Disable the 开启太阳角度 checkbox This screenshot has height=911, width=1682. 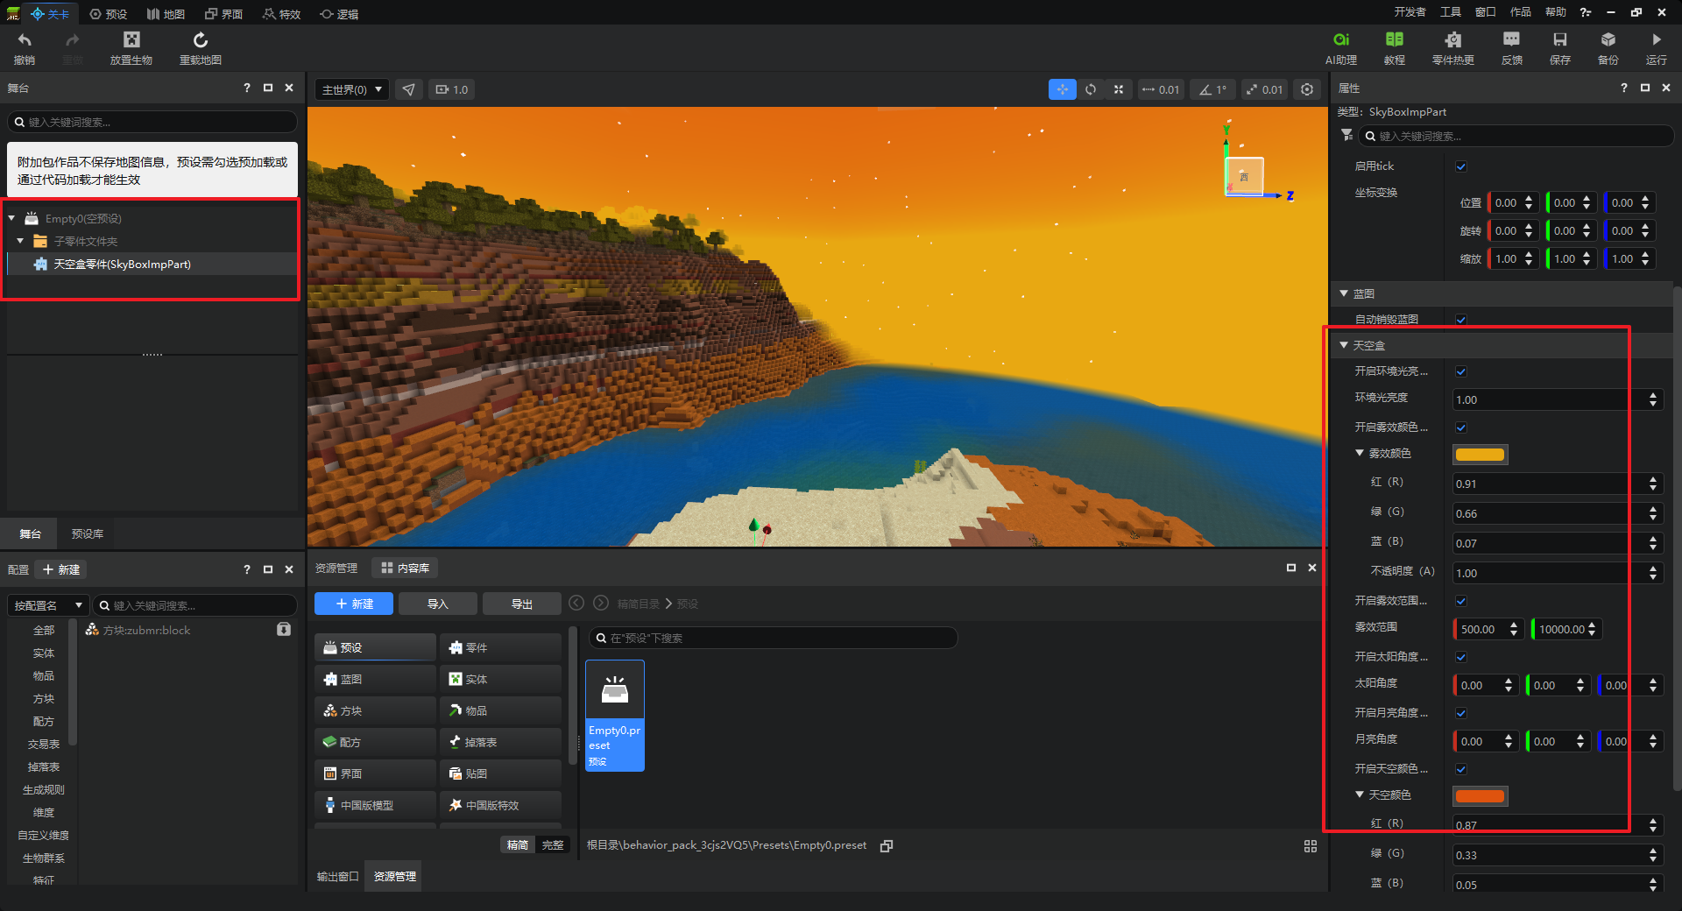coord(1461,657)
